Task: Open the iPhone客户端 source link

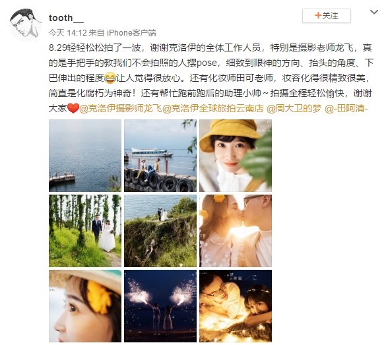Action: click(131, 32)
